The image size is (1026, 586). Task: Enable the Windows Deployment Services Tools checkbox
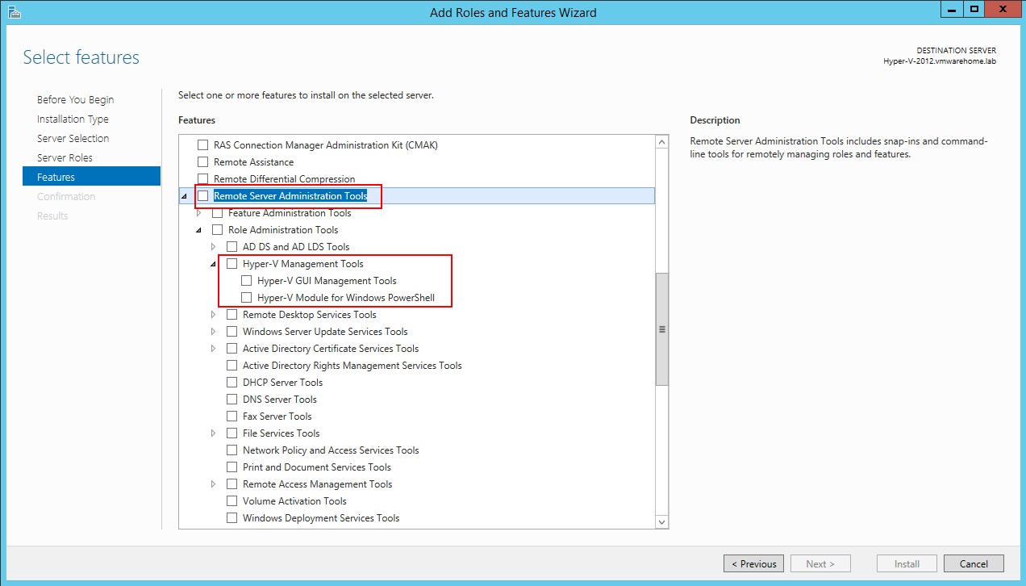232,518
